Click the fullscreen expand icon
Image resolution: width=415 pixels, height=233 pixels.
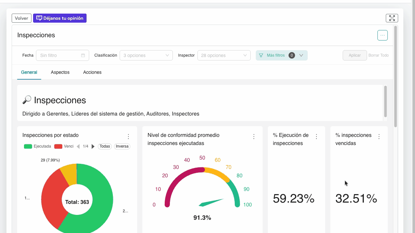click(x=392, y=18)
